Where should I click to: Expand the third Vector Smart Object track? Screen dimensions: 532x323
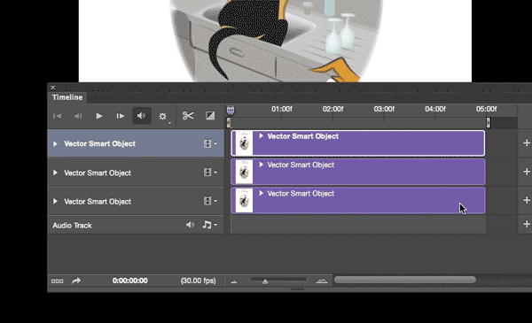[x=55, y=202]
